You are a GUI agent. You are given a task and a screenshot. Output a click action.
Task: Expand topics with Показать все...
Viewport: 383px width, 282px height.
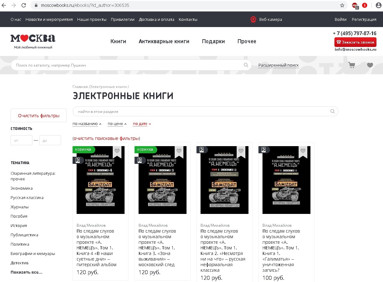click(x=26, y=272)
